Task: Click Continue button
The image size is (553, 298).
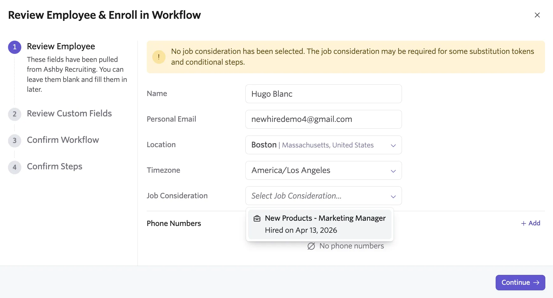Action: coord(520,283)
